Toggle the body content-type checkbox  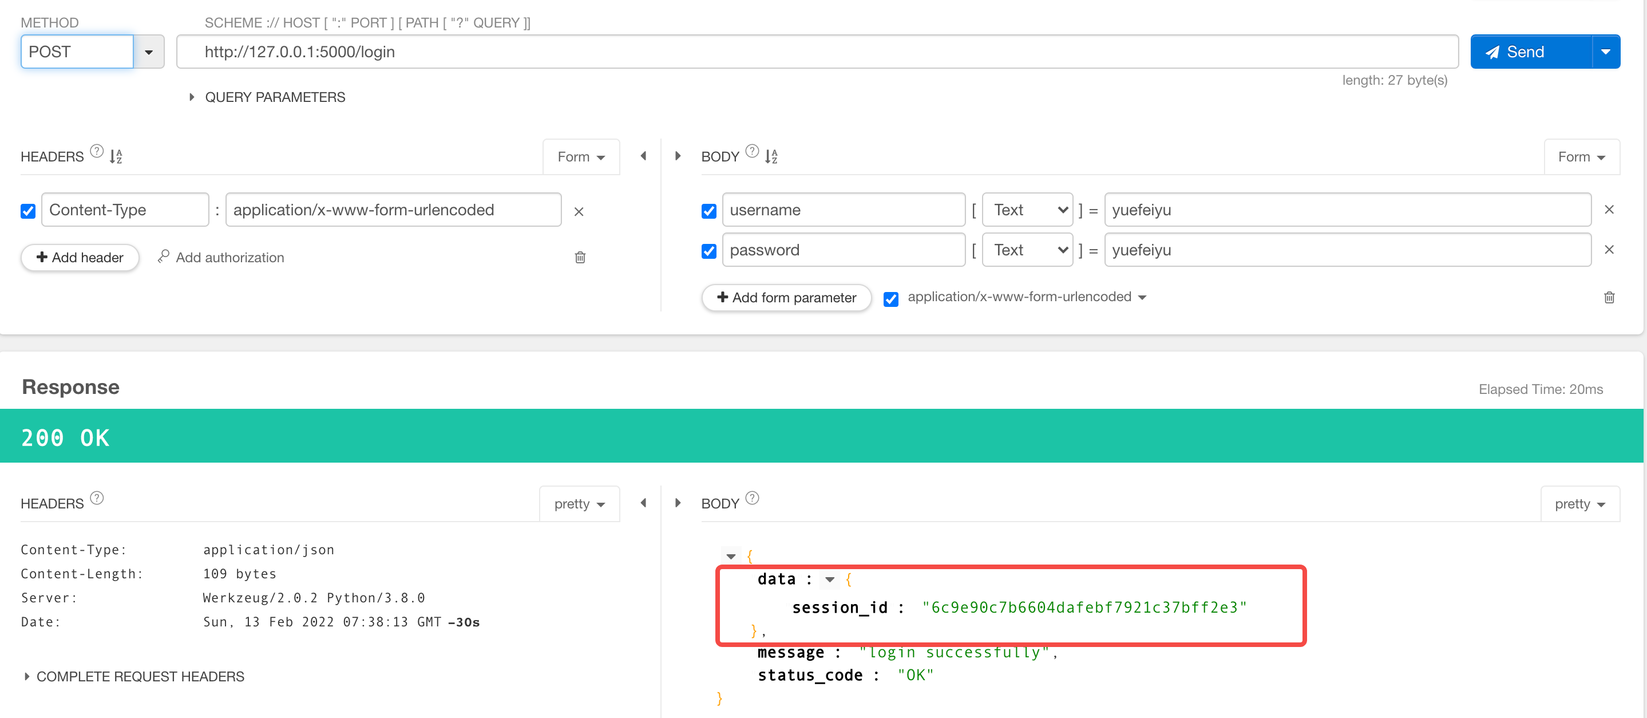pos(890,299)
